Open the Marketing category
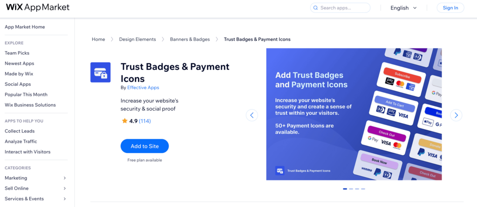Screen dimensions: 477x207 tap(16, 178)
